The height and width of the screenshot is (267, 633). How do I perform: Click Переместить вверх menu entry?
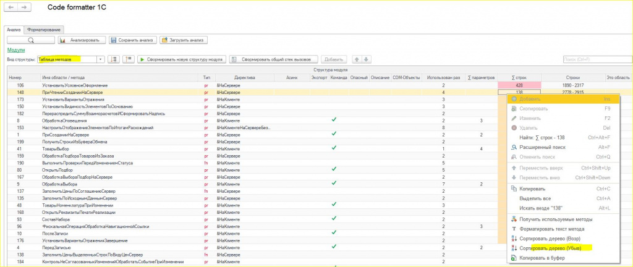pyautogui.click(x=563, y=167)
